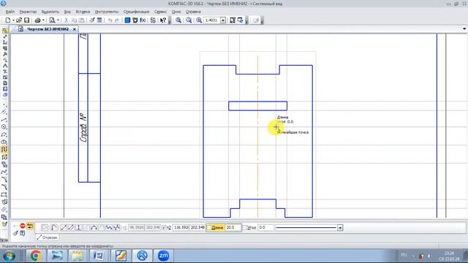This screenshot has width=468, height=263.
Task: Launch Chrome from the taskbar
Action: pos(36,256)
